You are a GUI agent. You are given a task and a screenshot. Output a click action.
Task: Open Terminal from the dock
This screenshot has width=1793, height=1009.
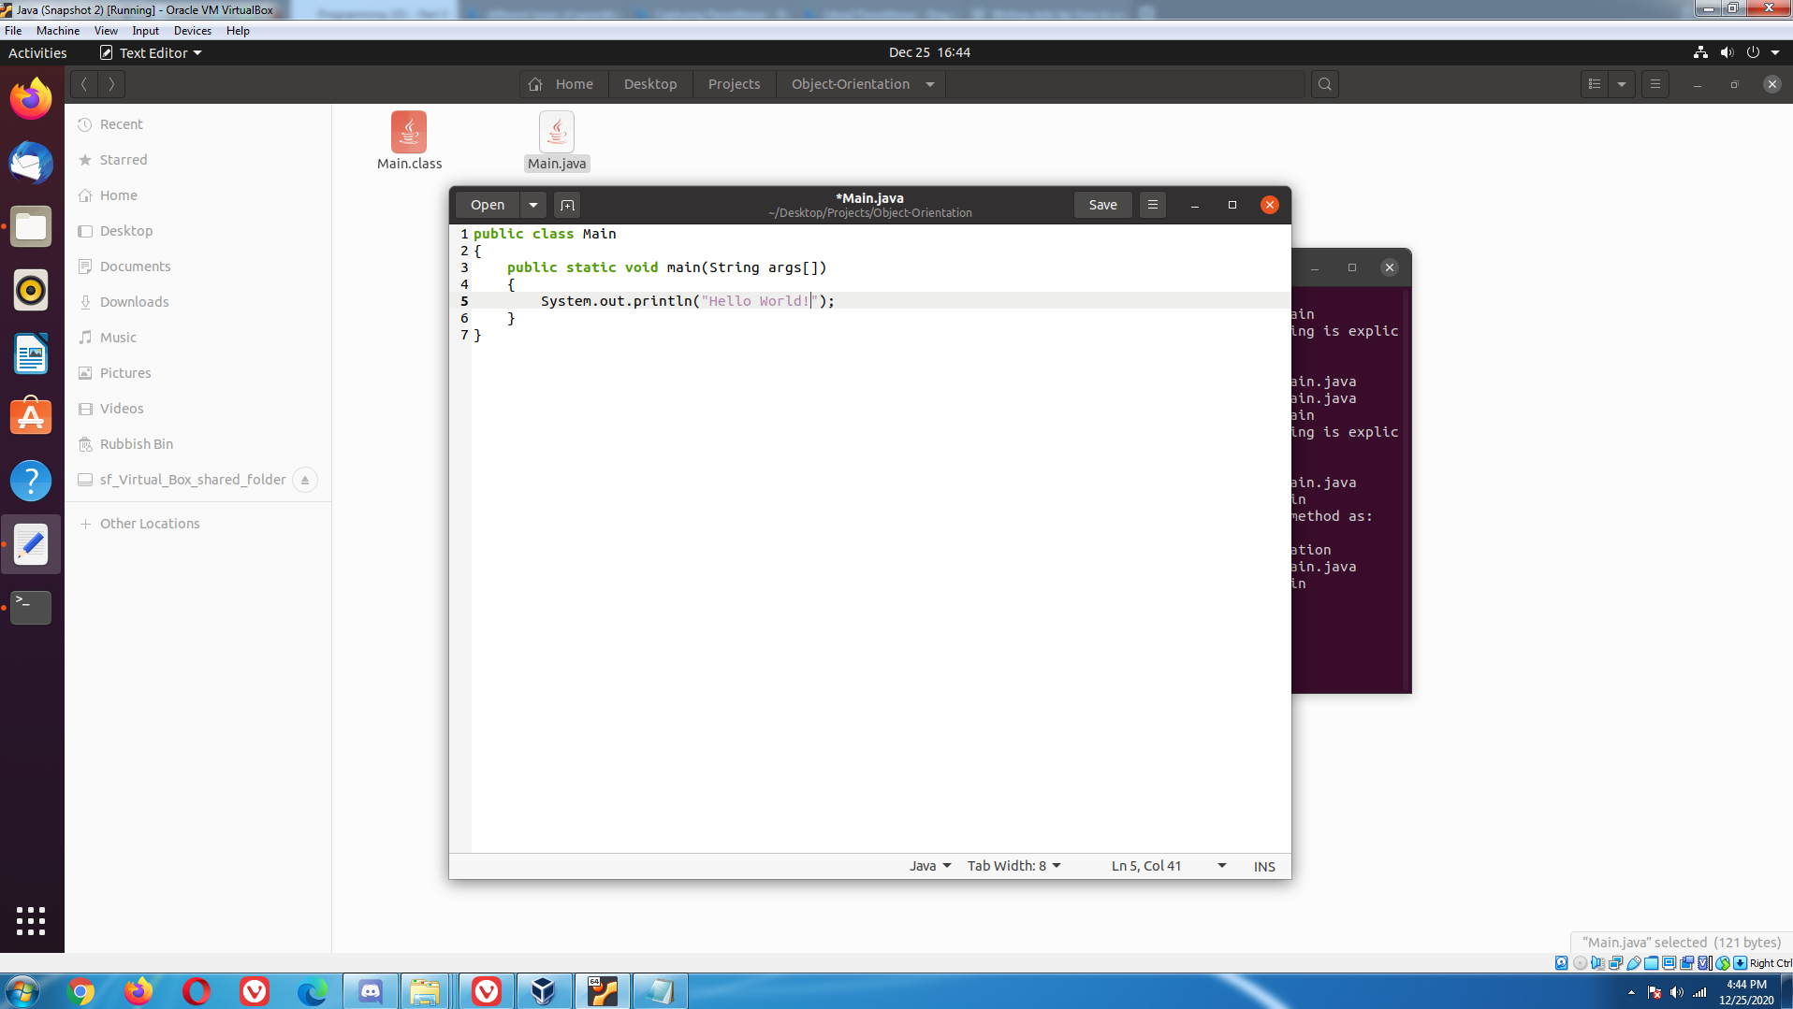[31, 608]
